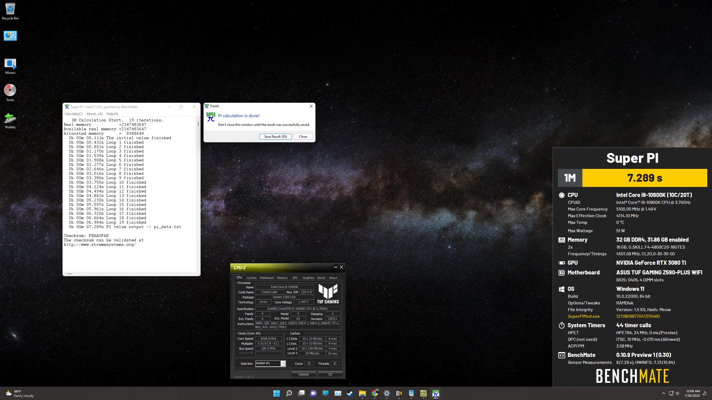The width and height of the screenshot is (712, 400).
Task: Open the network status tray icon
Action: [671, 393]
